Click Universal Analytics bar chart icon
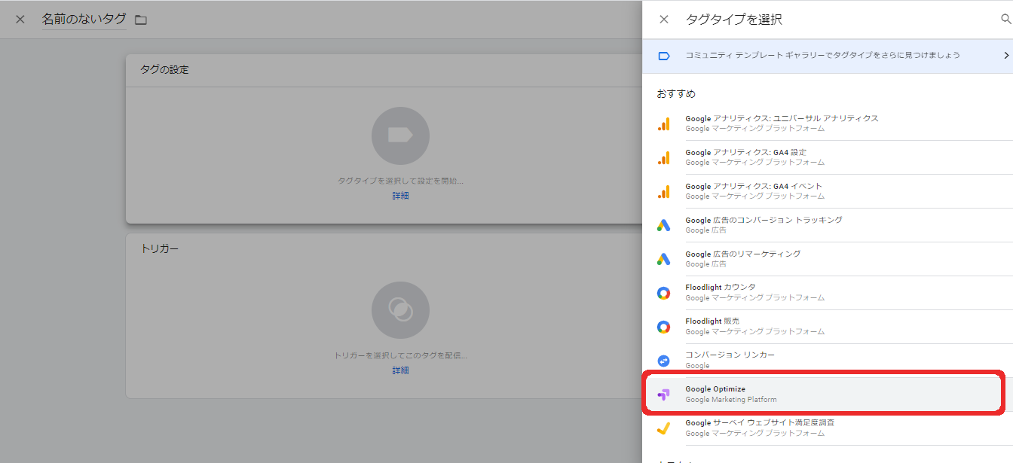 coord(663,124)
